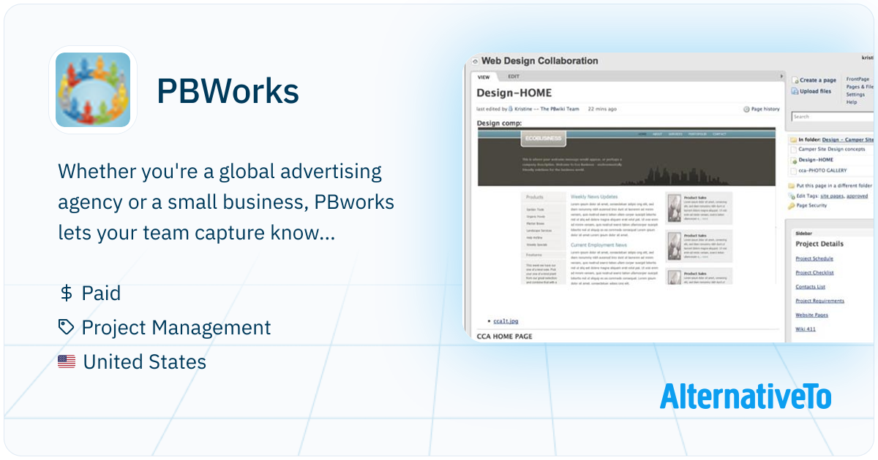This screenshot has width=878, height=460.
Task: Select the Design-HOME page in folder list
Action: [x=816, y=159]
